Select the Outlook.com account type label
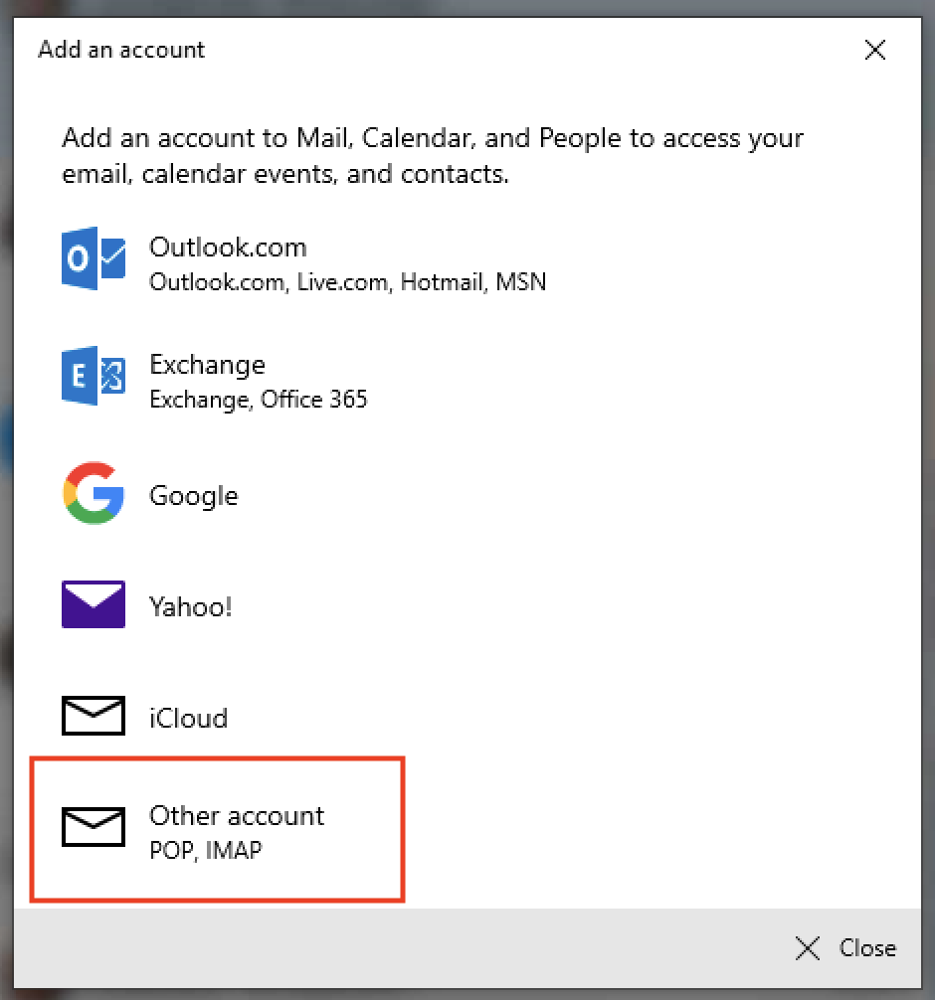 click(x=228, y=247)
